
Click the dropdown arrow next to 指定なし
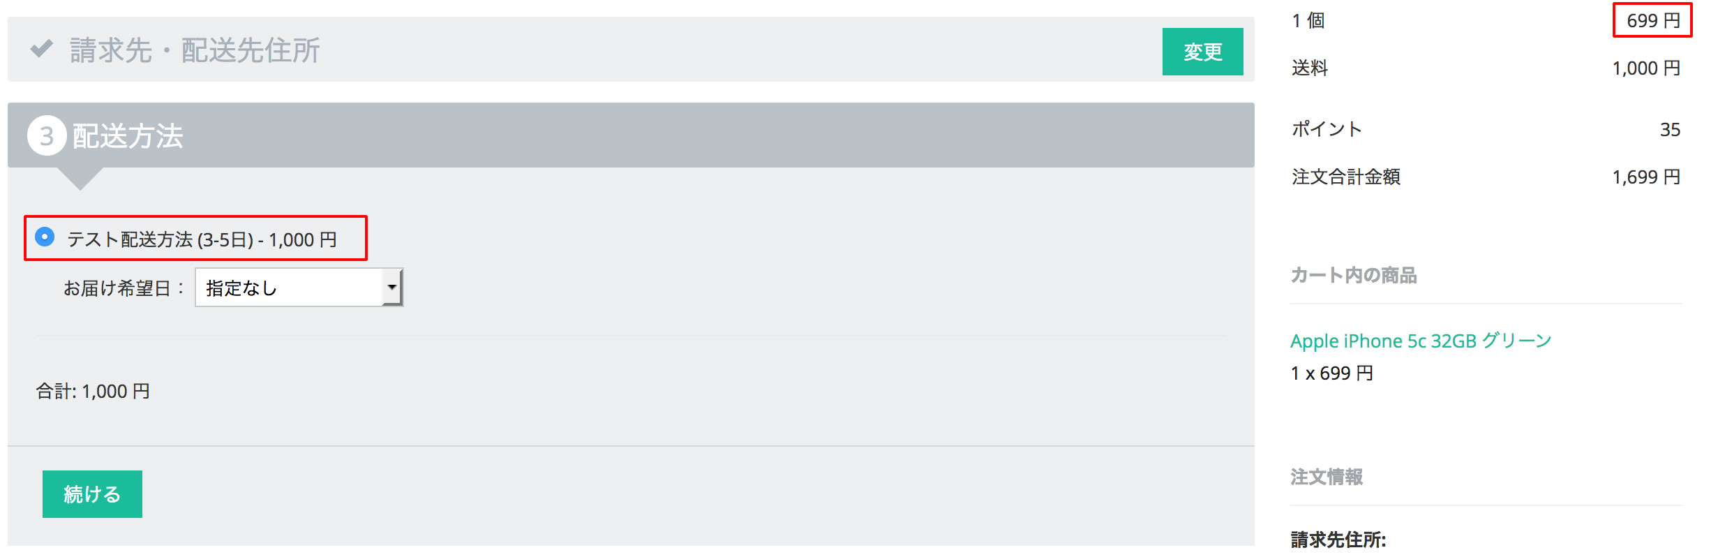392,288
